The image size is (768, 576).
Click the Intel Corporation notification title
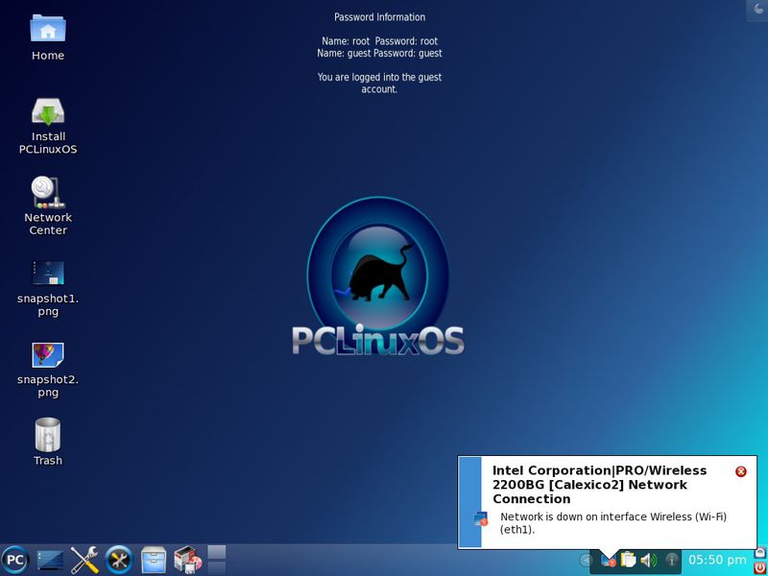[599, 485]
